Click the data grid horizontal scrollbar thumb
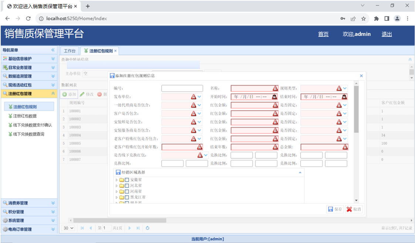This screenshot has width=415, height=243. [120, 220]
